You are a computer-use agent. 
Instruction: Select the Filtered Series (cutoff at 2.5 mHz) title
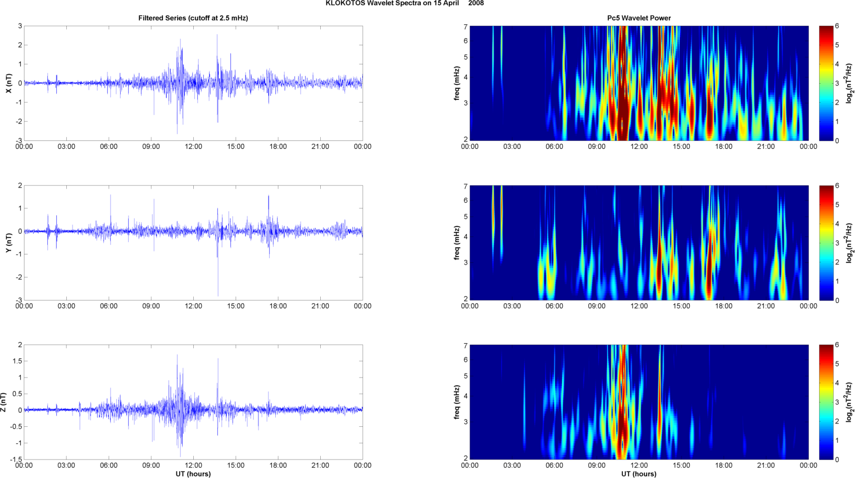(x=193, y=18)
